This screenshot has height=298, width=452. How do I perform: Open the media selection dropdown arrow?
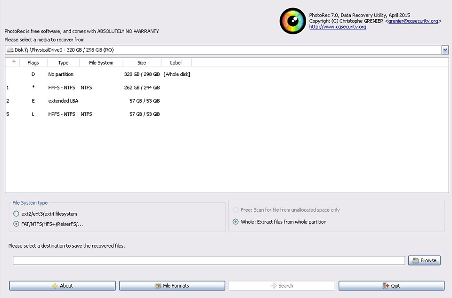(x=444, y=49)
